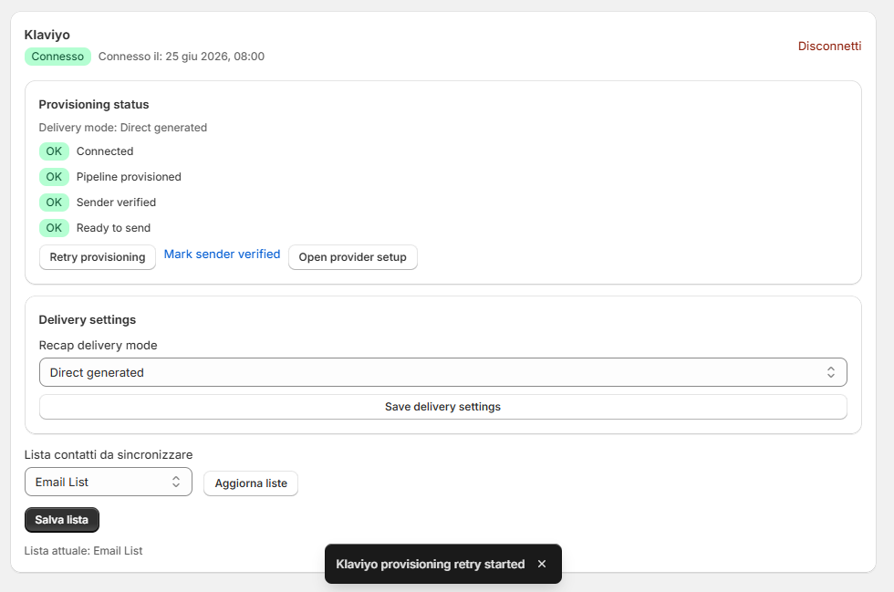Screen dimensions: 894x592
Task: Click the Klaviyo heading text
Action: click(x=47, y=35)
